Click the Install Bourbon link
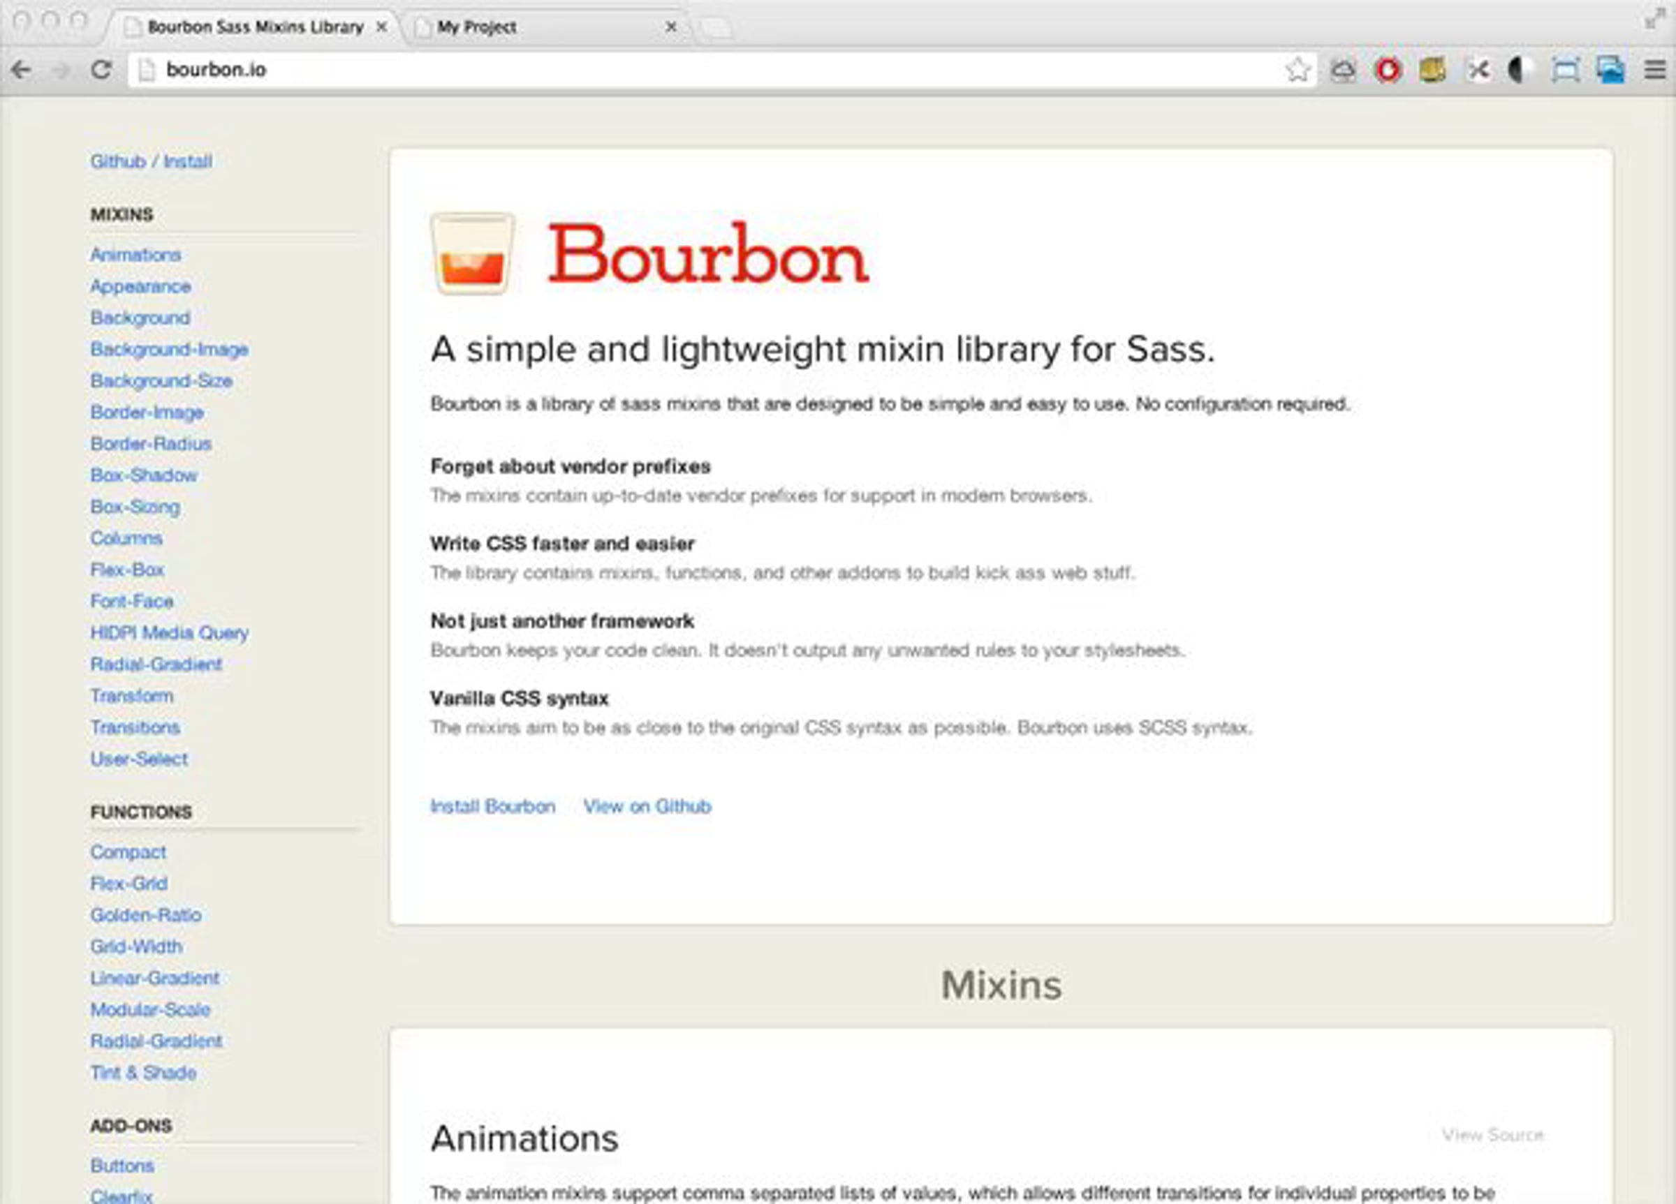The image size is (1676, 1204). [x=493, y=806]
